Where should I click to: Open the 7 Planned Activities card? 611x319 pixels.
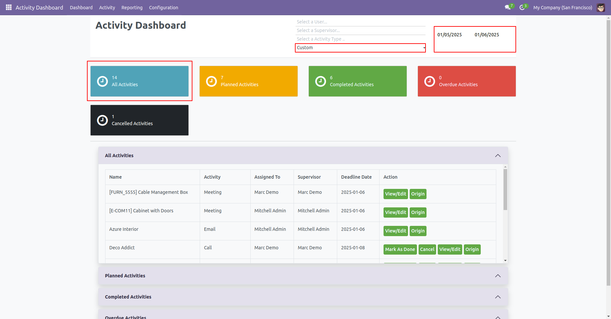(x=249, y=81)
